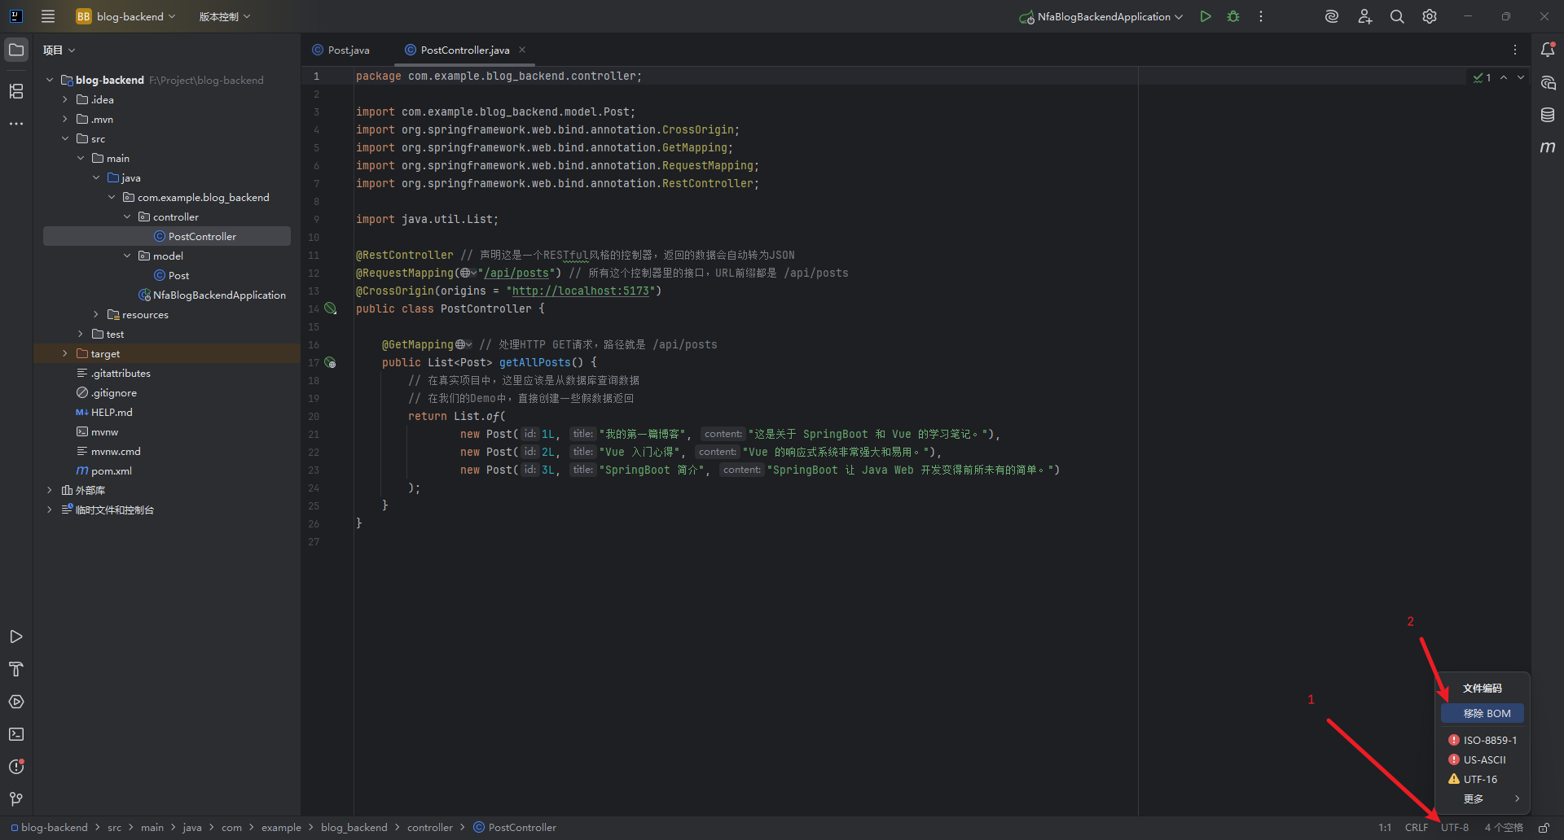The width and height of the screenshot is (1564, 840).
Task: Open the Project tool window icon
Action: pyautogui.click(x=16, y=50)
